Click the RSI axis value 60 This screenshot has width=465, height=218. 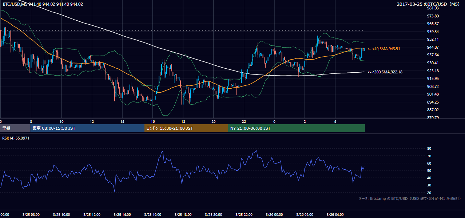point(429,163)
